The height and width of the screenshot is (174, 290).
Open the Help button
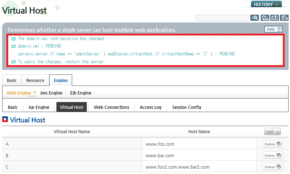274,29
